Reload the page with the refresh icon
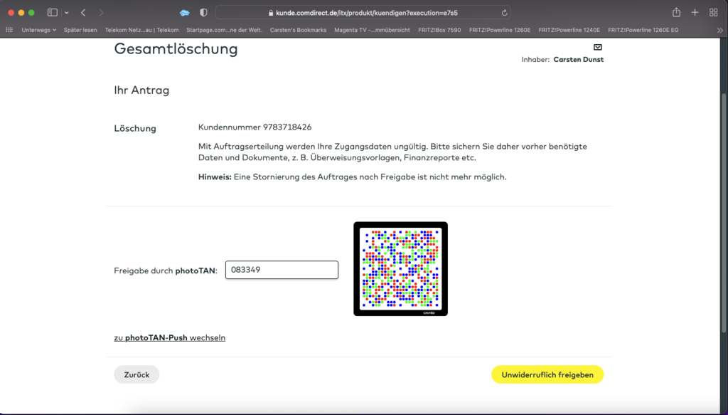The image size is (728, 415). (504, 13)
